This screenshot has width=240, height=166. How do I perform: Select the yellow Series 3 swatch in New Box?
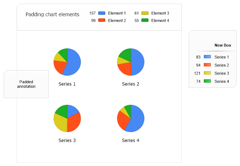click(208, 73)
